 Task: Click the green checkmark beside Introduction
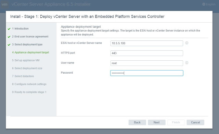9,29
